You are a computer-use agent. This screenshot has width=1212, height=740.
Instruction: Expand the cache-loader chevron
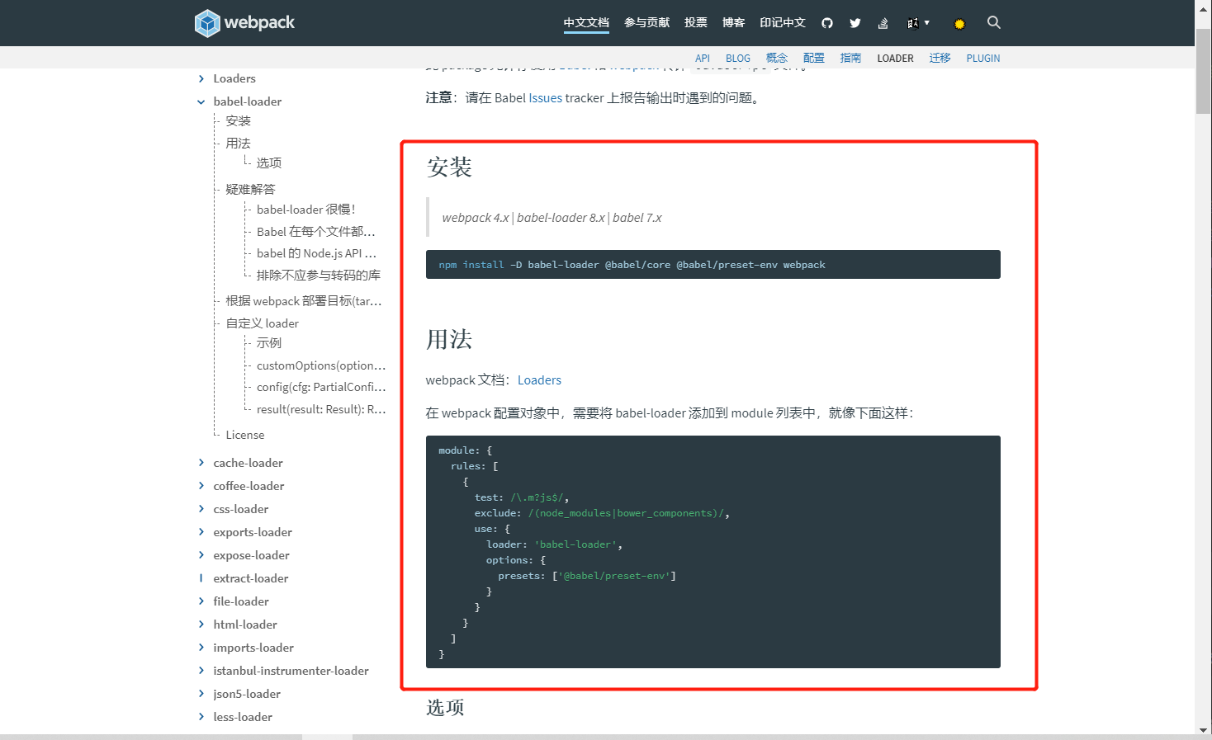click(x=201, y=463)
